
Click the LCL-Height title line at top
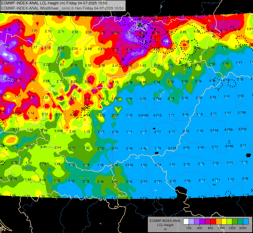pyautogui.click(x=54, y=3)
